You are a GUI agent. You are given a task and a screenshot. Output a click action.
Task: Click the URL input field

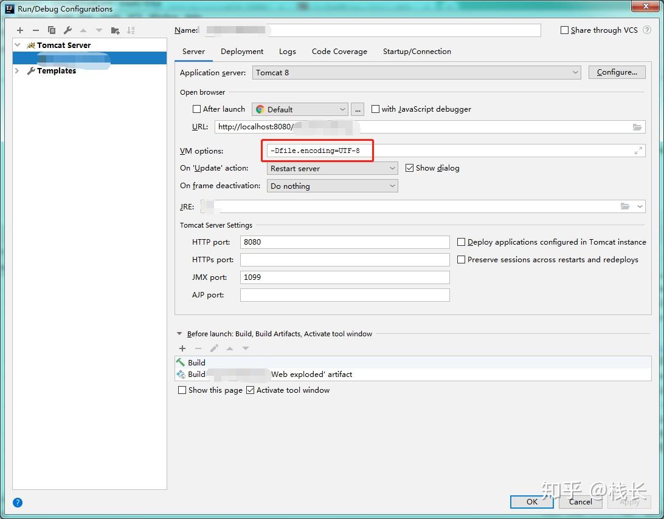[x=430, y=127]
